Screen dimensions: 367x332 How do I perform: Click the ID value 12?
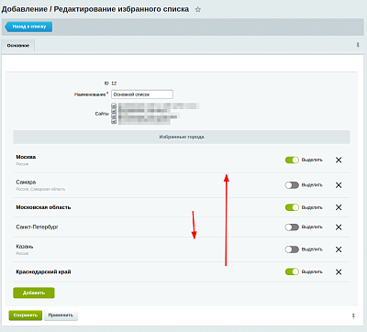[x=114, y=83]
